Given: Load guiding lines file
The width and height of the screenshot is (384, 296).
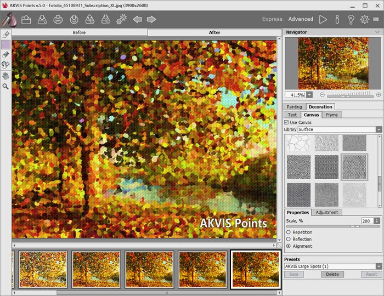Looking at the screenshot, I should tap(90, 19).
